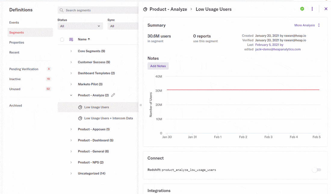Viewport: 331px width, 194px height.
Task: Click the Add Notes button
Action: tap(158, 66)
